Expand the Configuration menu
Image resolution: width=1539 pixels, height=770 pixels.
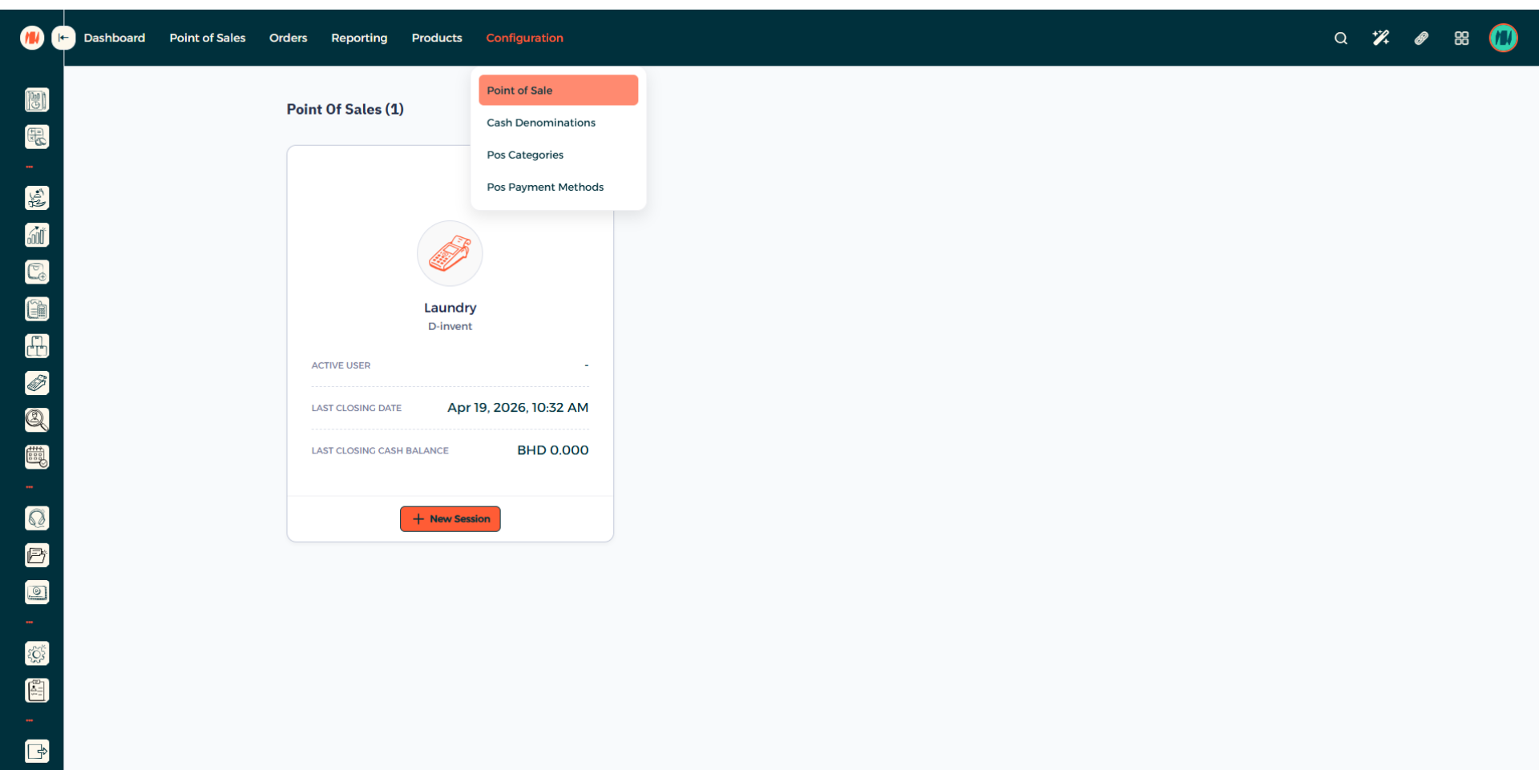[524, 38]
